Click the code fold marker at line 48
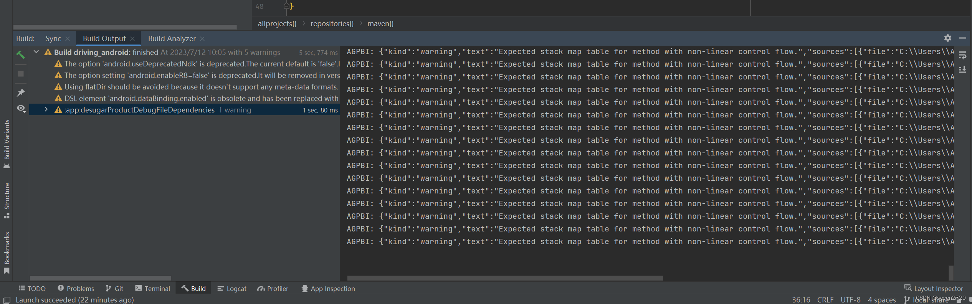This screenshot has height=304, width=972. click(x=286, y=6)
